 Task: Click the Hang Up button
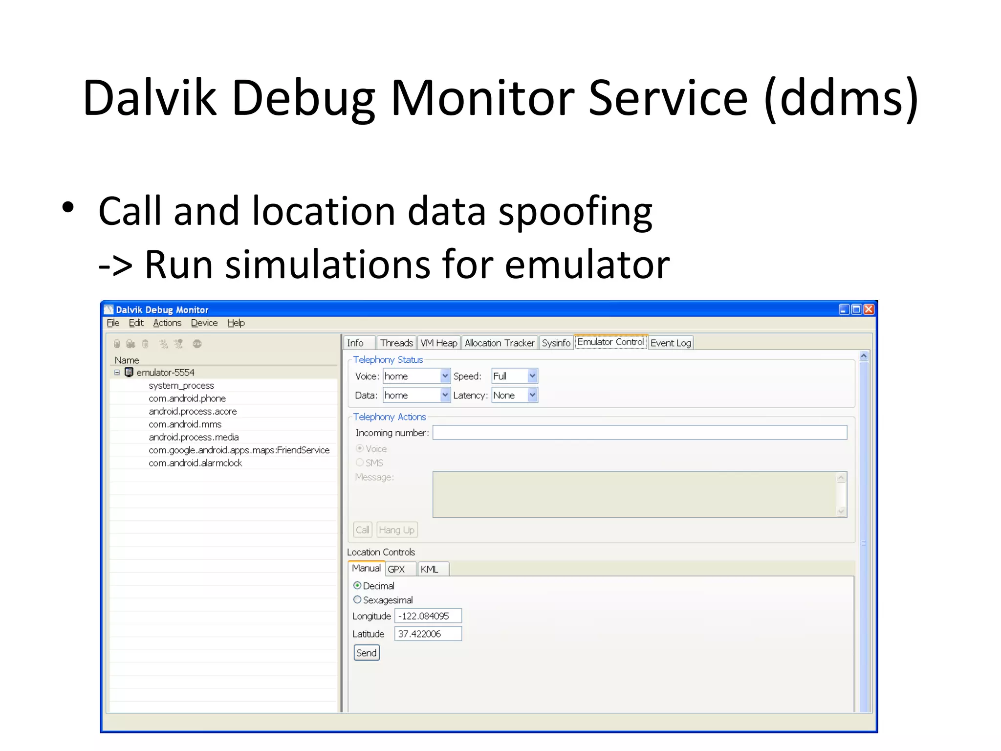click(x=397, y=530)
